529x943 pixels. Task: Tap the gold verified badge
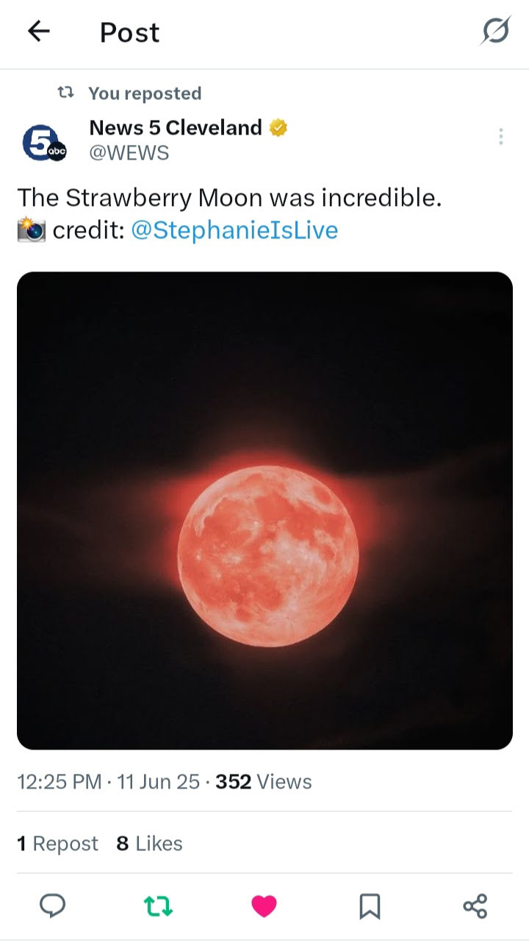tap(278, 128)
